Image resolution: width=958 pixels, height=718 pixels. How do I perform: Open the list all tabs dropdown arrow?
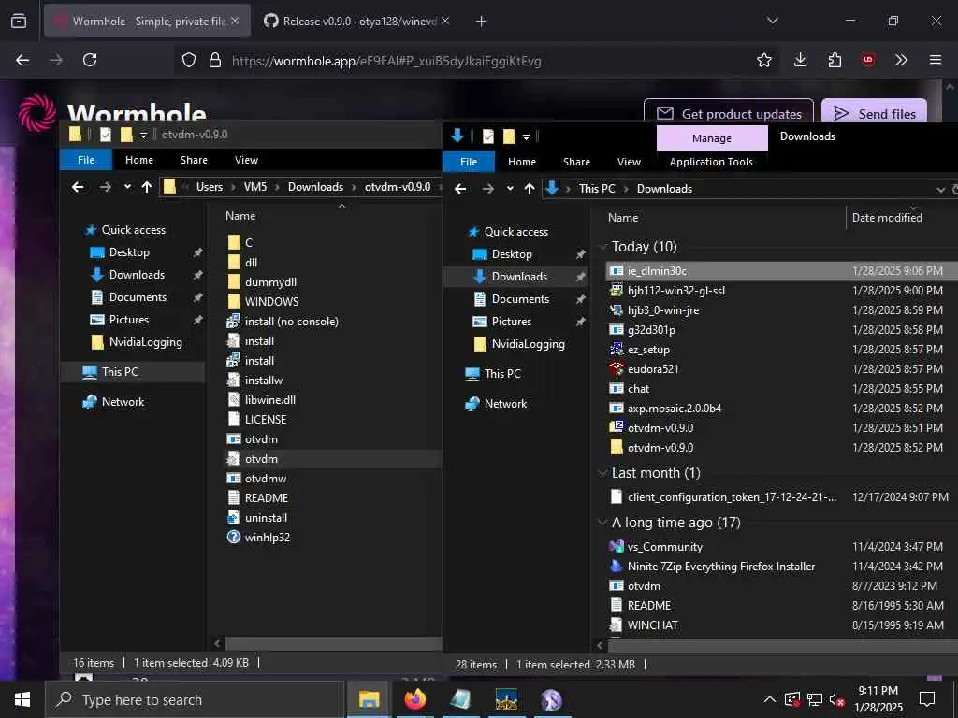tap(772, 21)
